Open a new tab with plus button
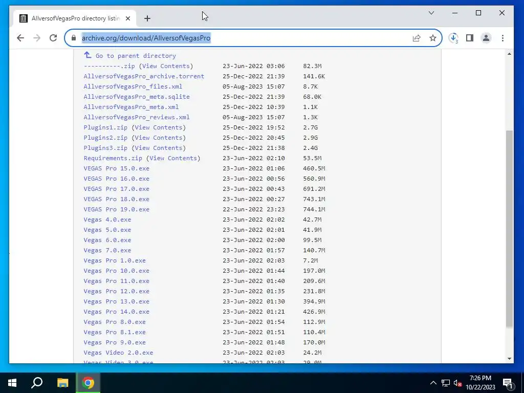The image size is (524, 393). [147, 18]
